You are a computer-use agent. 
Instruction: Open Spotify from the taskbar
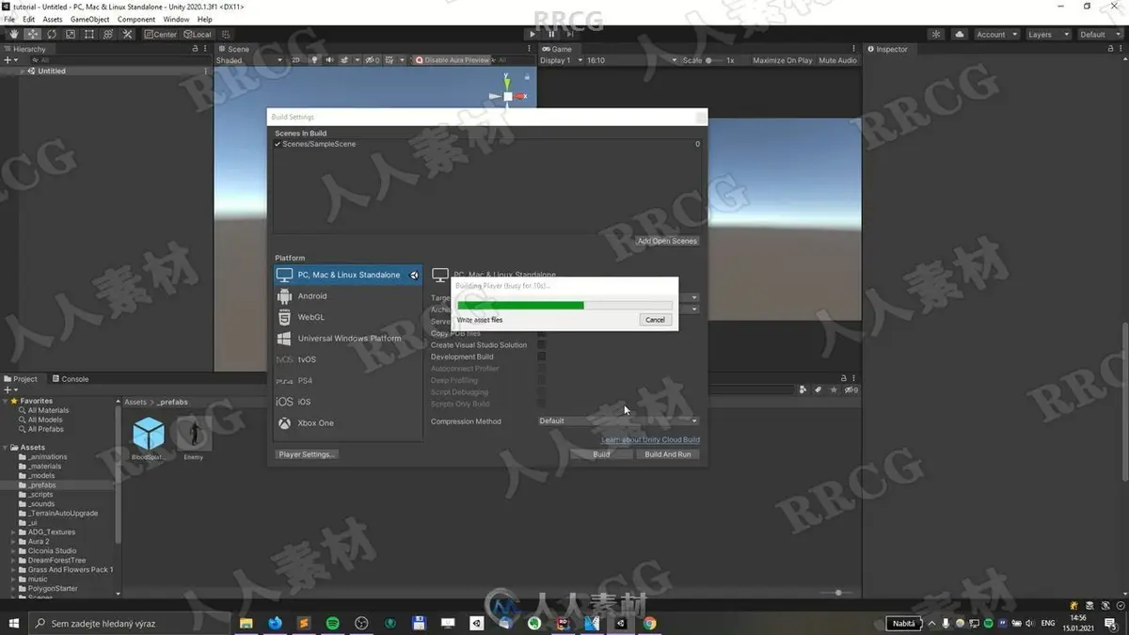(x=332, y=623)
